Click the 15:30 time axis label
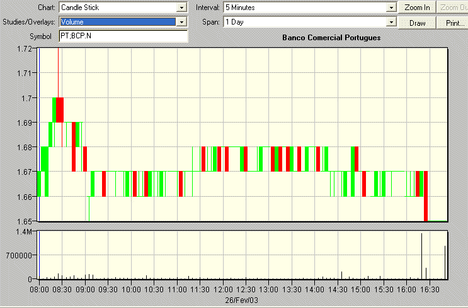This screenshot has height=308, width=468. pos(384,289)
